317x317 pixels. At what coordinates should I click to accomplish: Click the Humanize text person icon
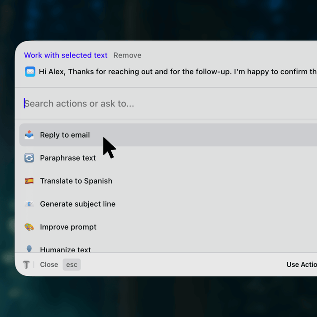[29, 249]
